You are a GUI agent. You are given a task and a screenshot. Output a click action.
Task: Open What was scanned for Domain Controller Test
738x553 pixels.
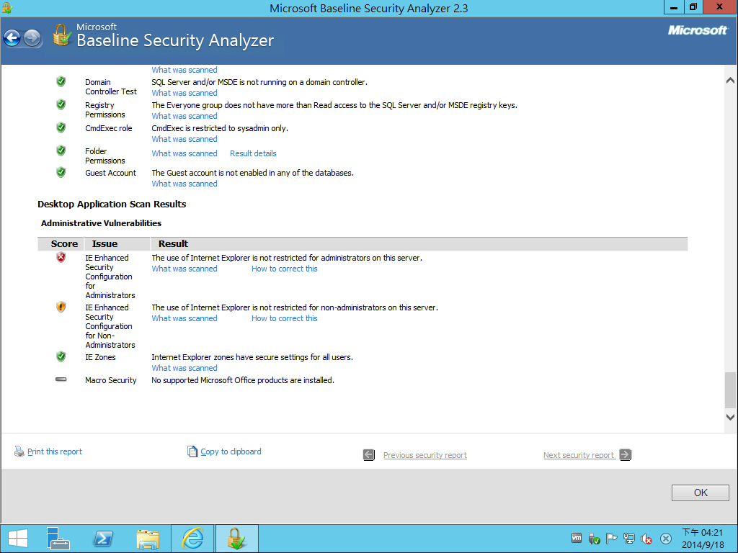tap(184, 93)
